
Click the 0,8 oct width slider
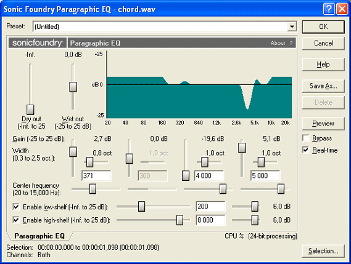(90, 162)
